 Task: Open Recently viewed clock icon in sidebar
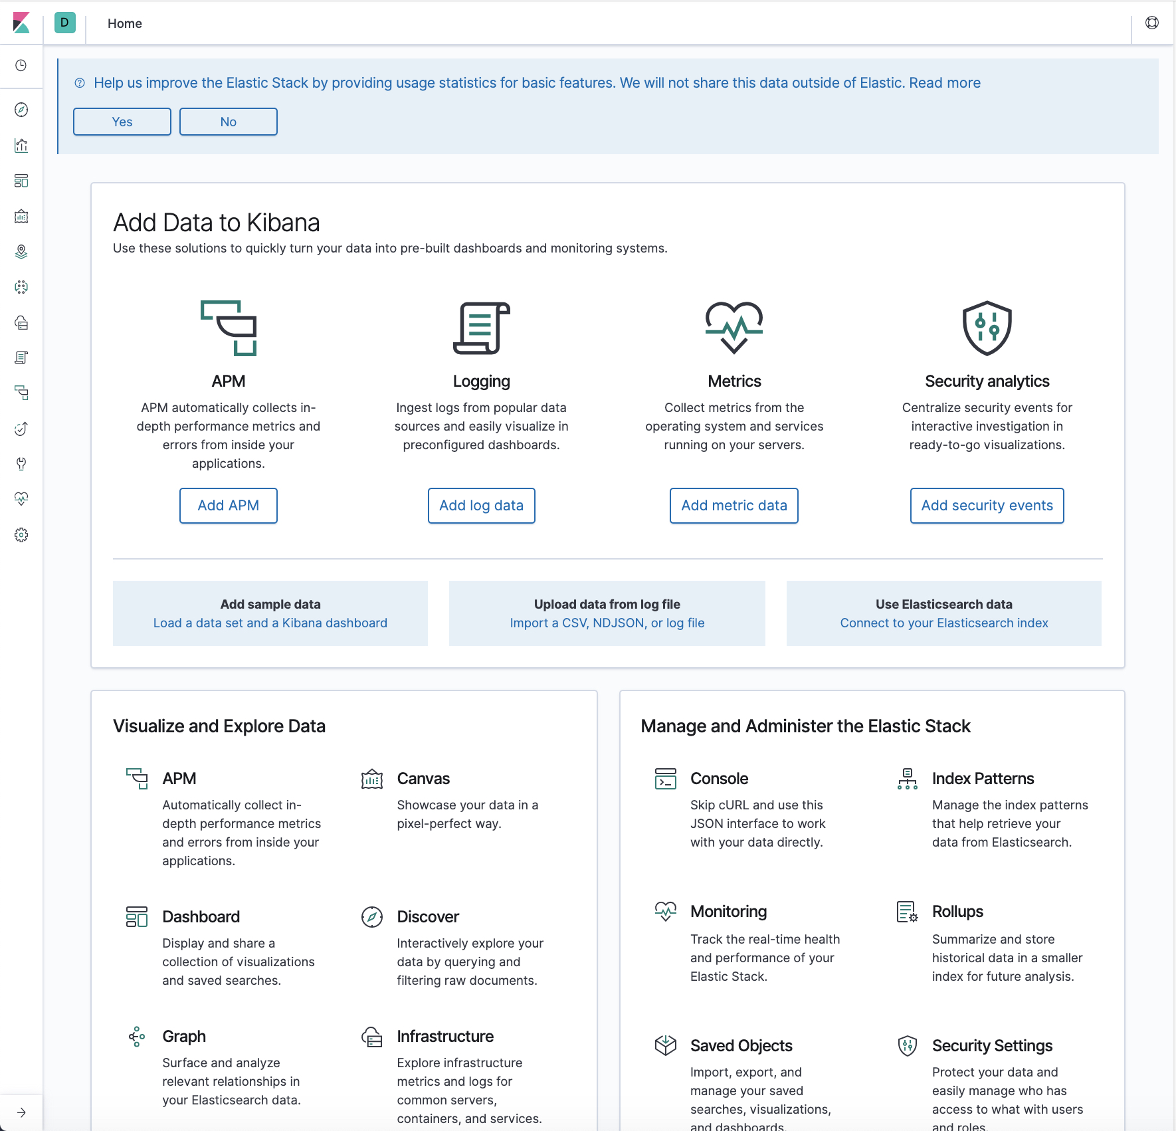click(21, 65)
